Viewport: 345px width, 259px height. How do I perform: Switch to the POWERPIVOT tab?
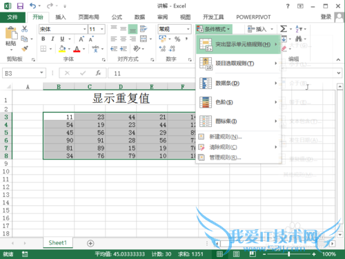coord(253,17)
